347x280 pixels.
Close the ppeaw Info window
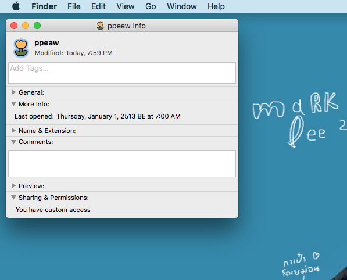pos(14,26)
